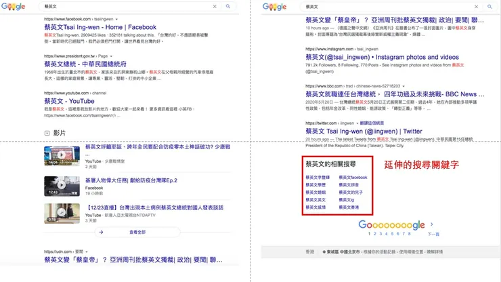The height and width of the screenshot is (282, 501).
Task: Open 蔡英文變「蔡皇帝」 result dated 10 hours ago
Action: (395, 20)
